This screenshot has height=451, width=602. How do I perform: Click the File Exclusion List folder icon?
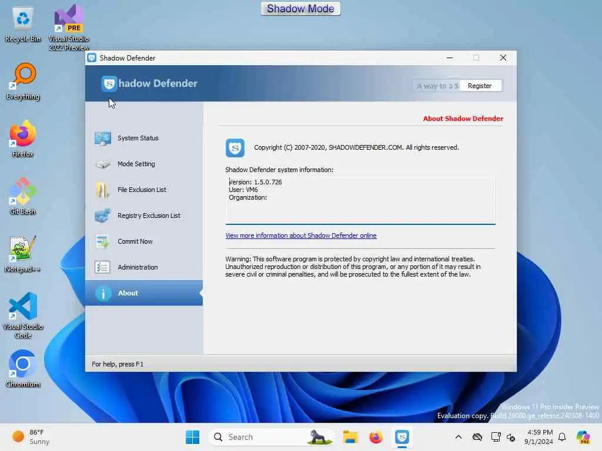pyautogui.click(x=102, y=190)
